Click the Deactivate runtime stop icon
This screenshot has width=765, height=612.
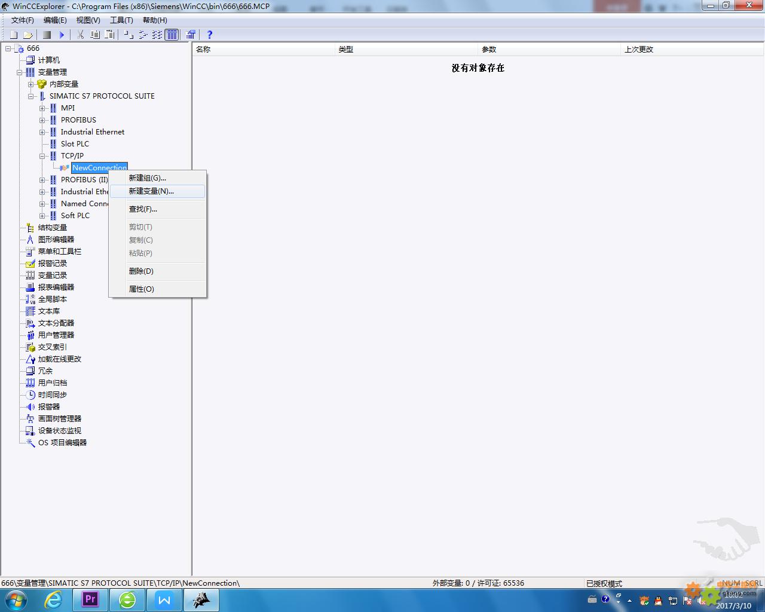coord(47,35)
